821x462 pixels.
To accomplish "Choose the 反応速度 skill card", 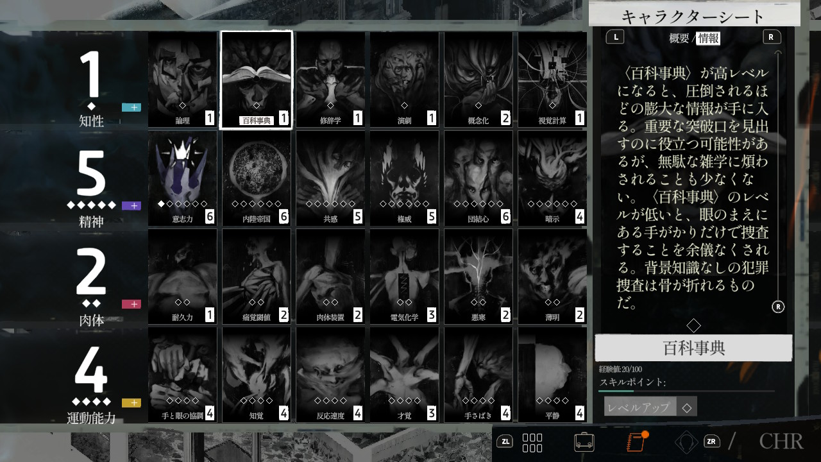I will [330, 375].
